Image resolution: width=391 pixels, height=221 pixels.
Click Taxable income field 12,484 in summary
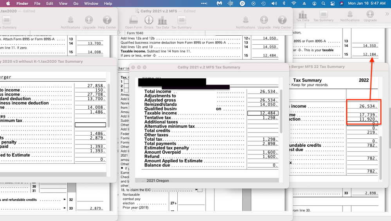click(x=263, y=113)
